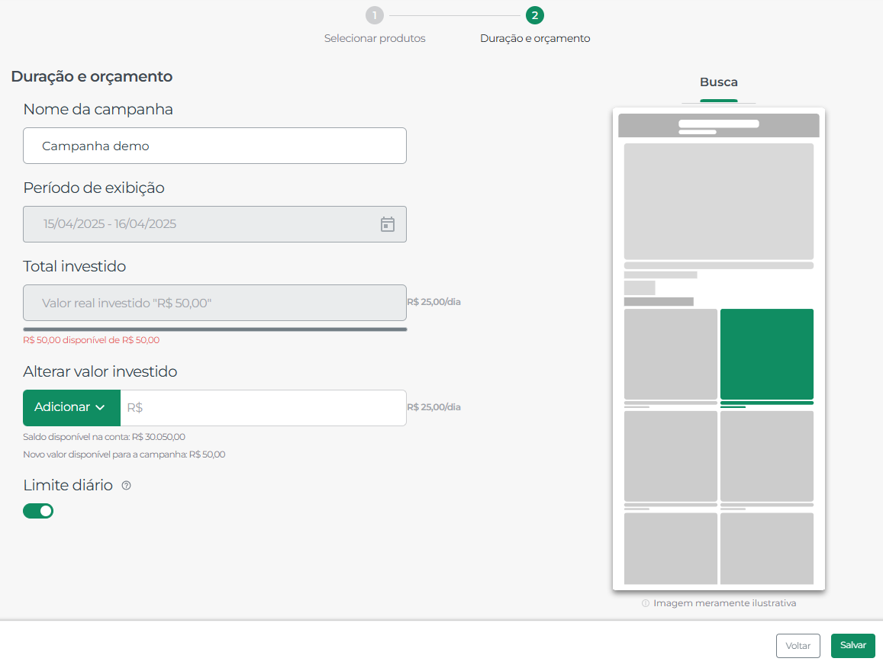Click the Salvar button
The height and width of the screenshot is (668, 883).
pyautogui.click(x=852, y=645)
